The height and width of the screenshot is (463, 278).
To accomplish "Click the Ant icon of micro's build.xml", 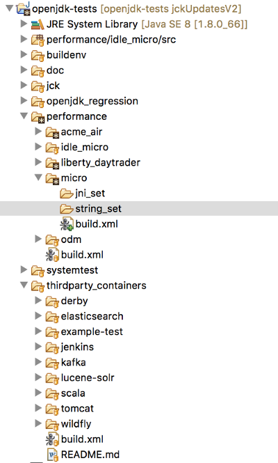I will [x=67, y=224].
